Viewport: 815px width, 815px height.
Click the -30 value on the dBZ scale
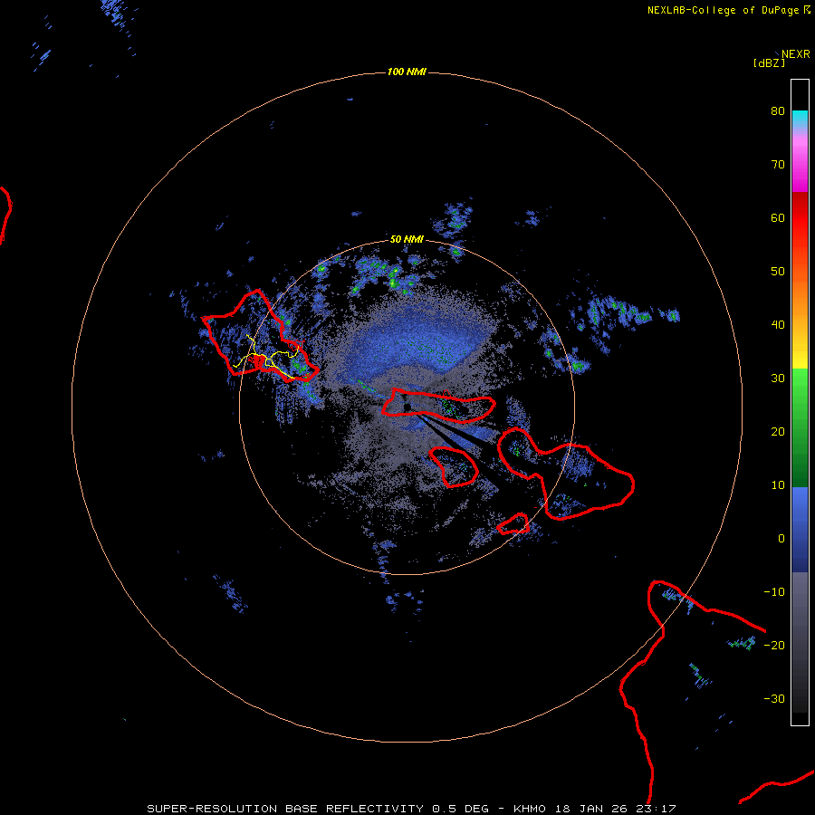click(774, 698)
